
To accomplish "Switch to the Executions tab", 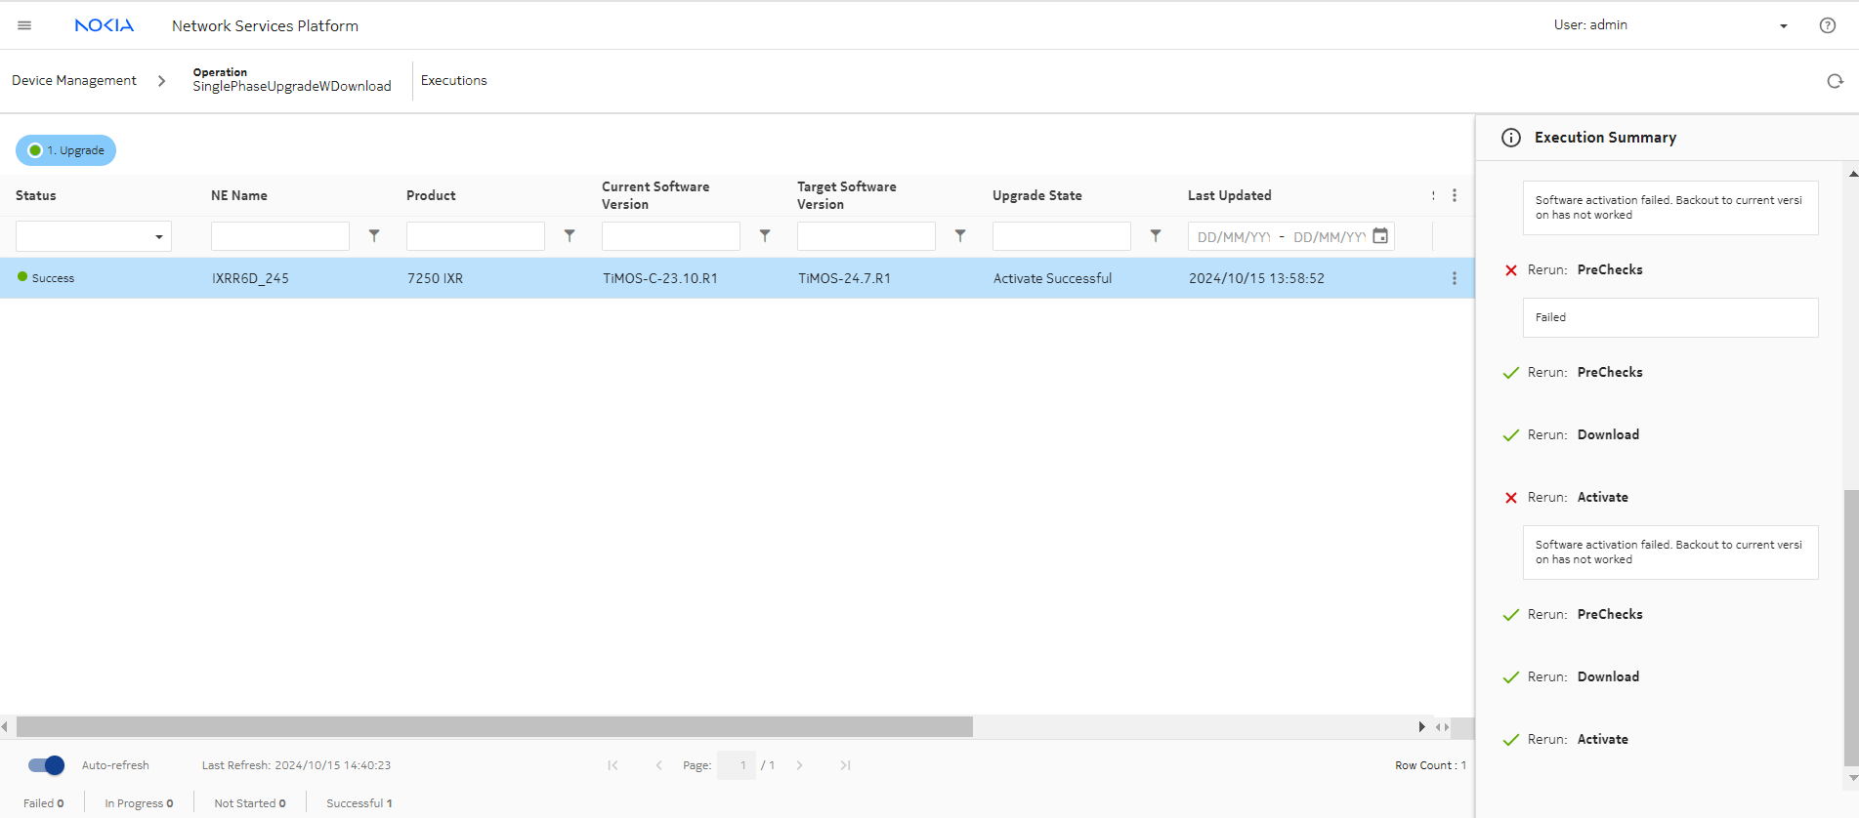I will (x=453, y=81).
